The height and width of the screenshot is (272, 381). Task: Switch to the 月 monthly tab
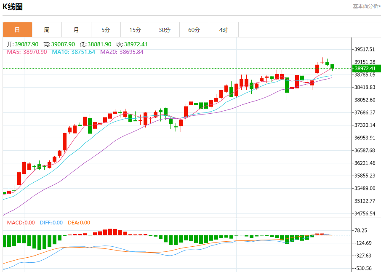[76, 30]
